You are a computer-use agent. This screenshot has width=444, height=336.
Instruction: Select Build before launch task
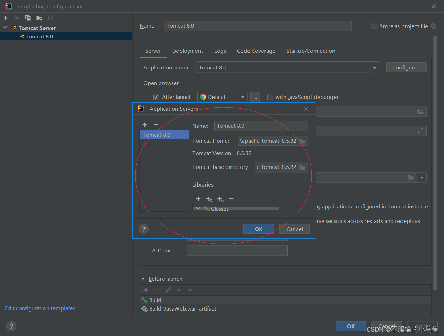coord(286,300)
